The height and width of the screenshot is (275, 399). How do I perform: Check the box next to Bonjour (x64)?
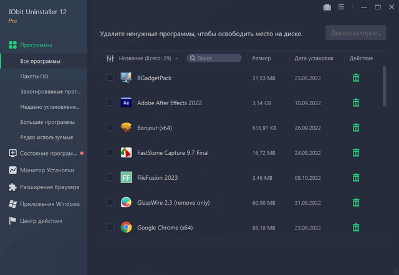coord(110,128)
